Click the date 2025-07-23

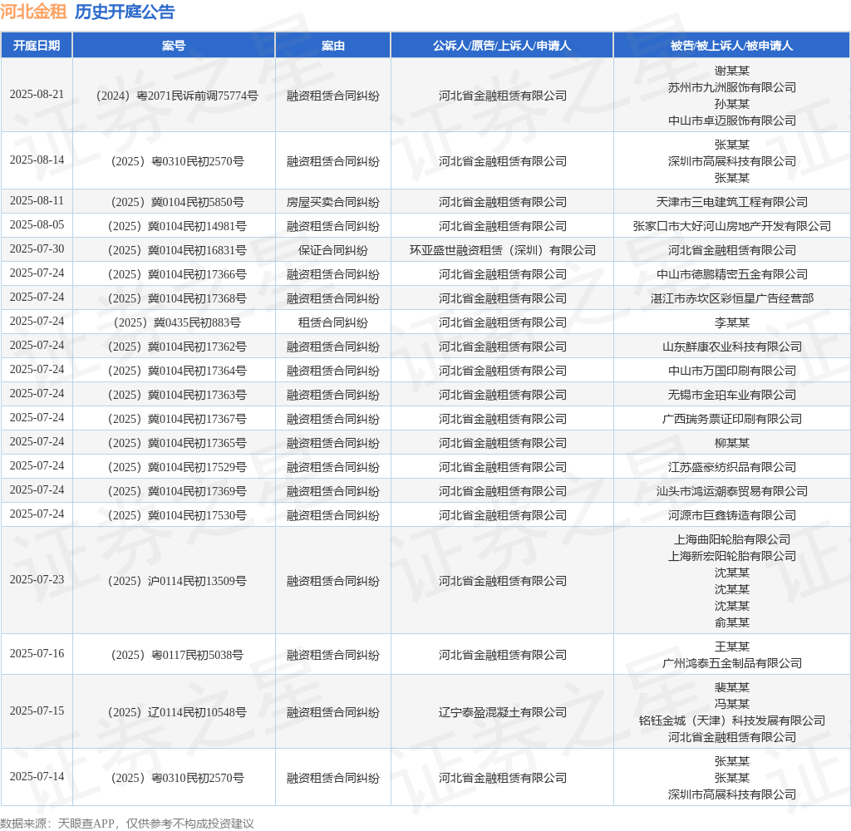pyautogui.click(x=37, y=580)
